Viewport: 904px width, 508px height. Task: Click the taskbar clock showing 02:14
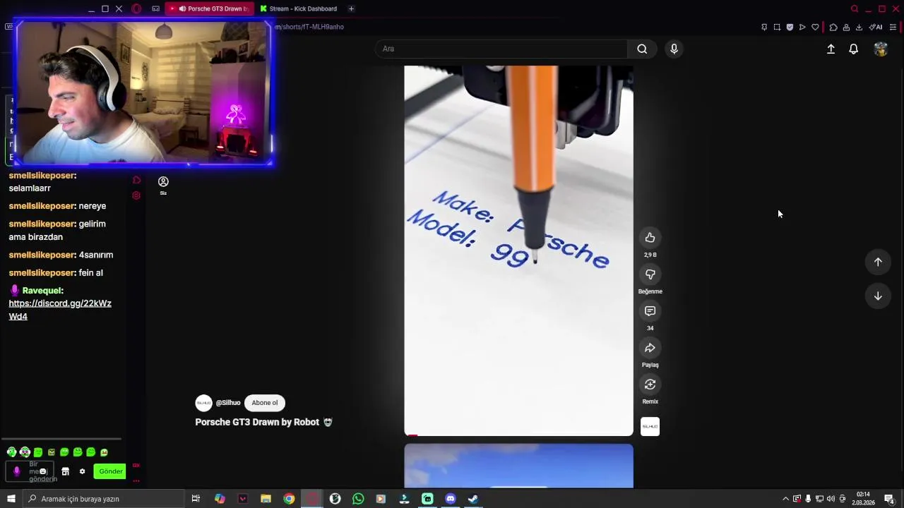tap(863, 499)
